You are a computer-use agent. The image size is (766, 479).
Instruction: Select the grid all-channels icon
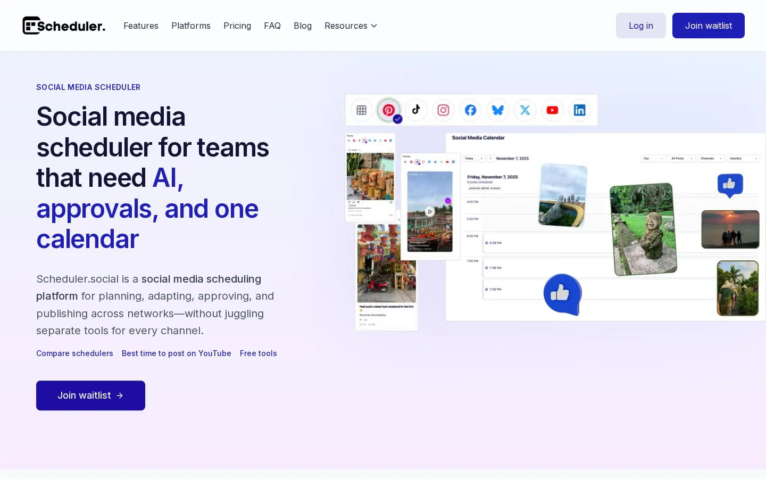tap(362, 110)
